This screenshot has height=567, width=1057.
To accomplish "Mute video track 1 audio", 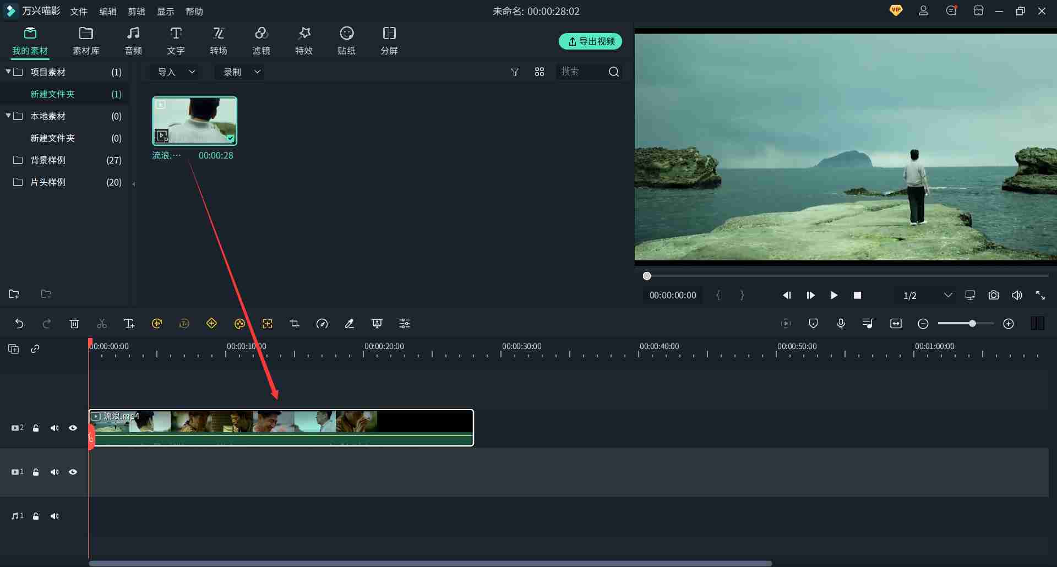I will [54, 472].
